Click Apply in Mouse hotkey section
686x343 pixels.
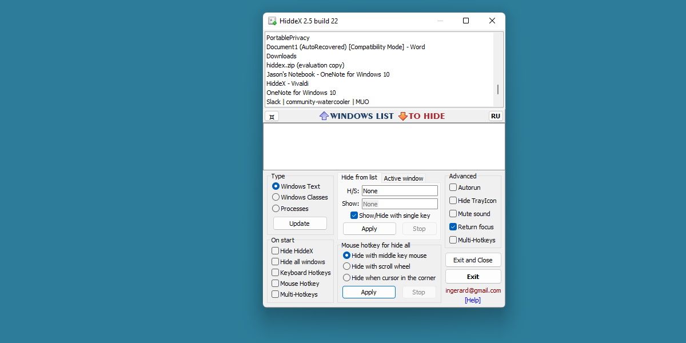[x=369, y=292]
